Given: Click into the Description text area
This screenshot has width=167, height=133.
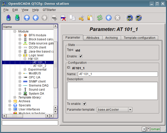Looking at the screenshot, I should [112, 91].
